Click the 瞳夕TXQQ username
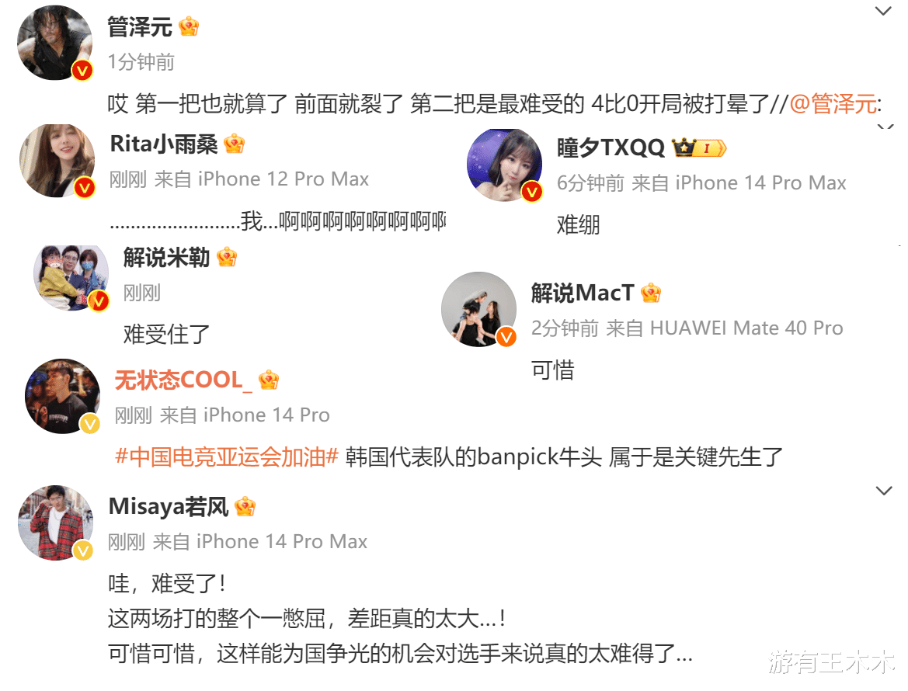The width and height of the screenshot is (908, 691). (x=611, y=148)
